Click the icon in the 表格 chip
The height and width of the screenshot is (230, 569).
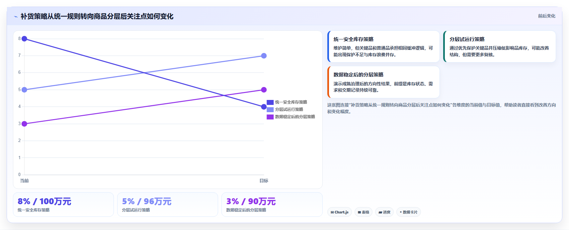tap(359, 212)
